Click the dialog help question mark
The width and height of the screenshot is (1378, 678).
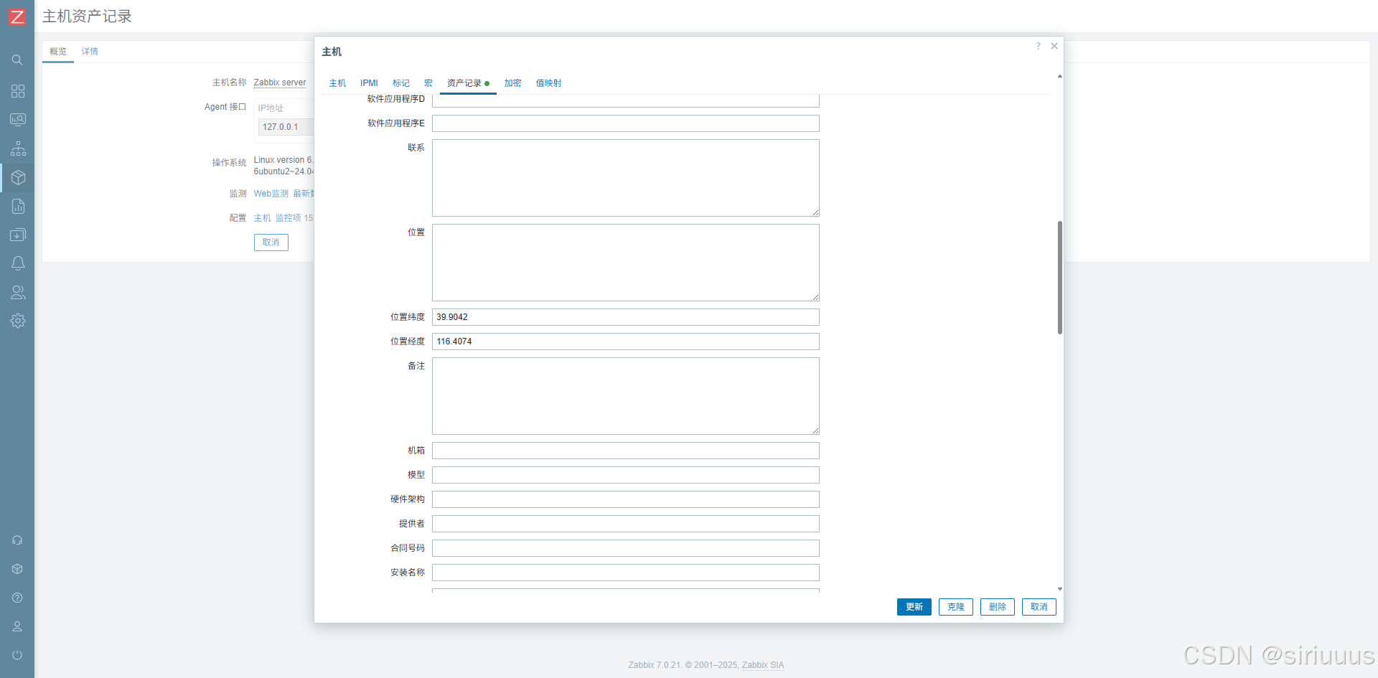1038,46
